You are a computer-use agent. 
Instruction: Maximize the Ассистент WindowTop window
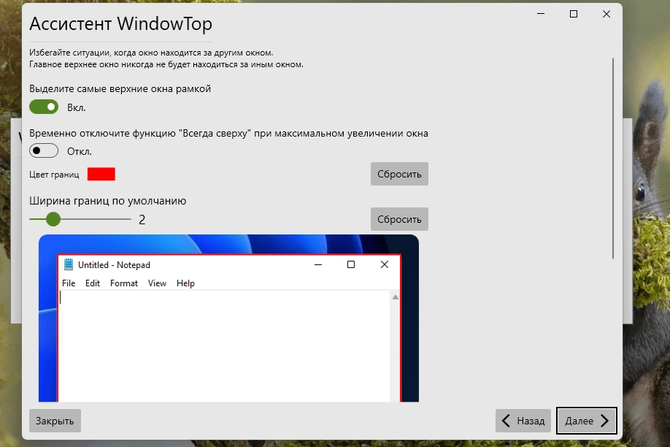coord(574,14)
